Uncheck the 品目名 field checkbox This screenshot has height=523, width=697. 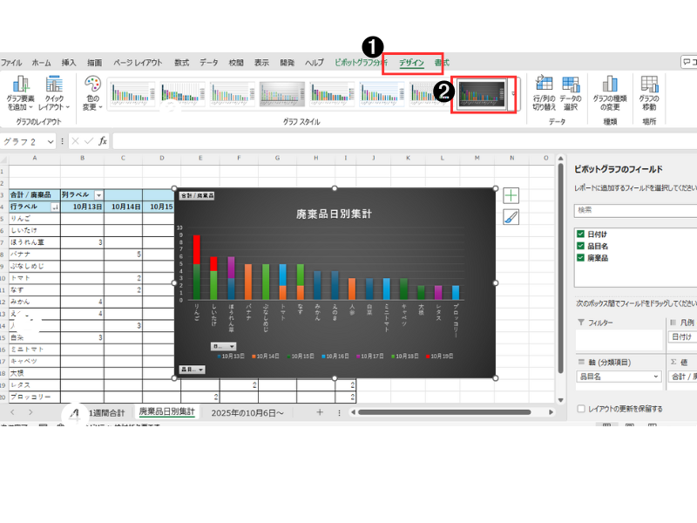[580, 246]
